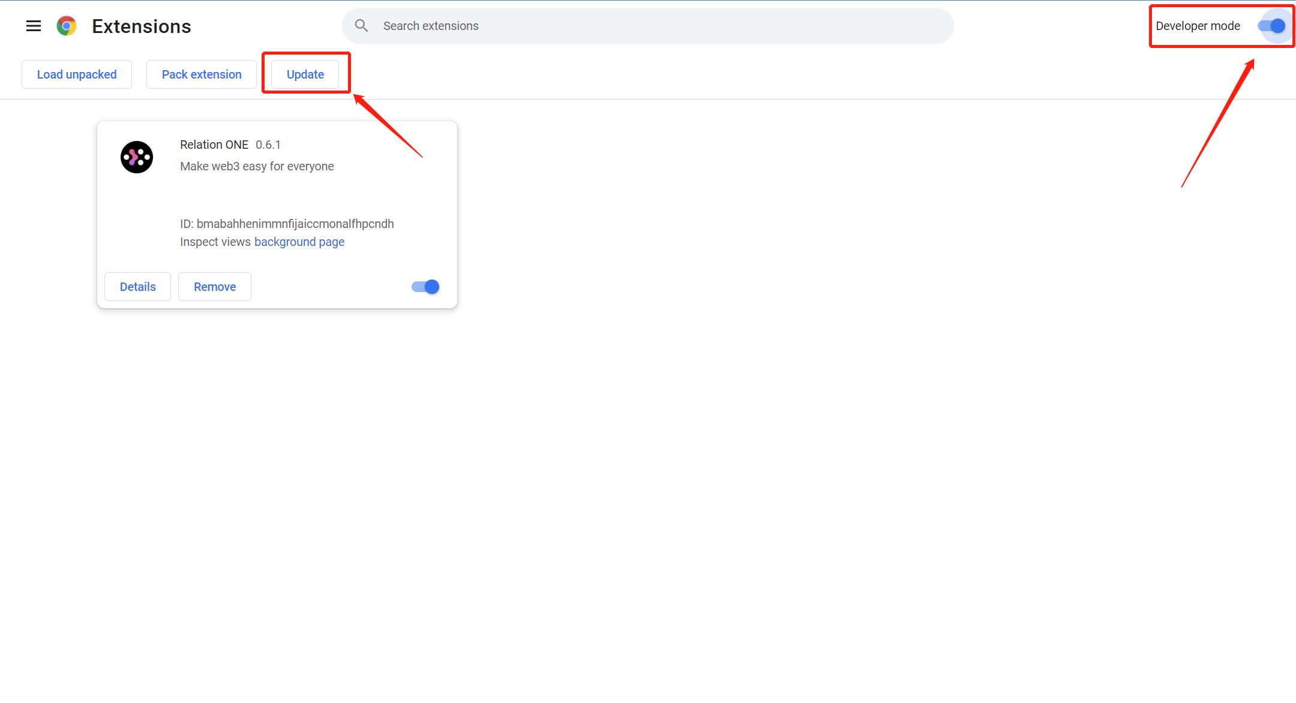Open Details for Relation ONE
This screenshot has height=703, width=1296.
(x=137, y=287)
